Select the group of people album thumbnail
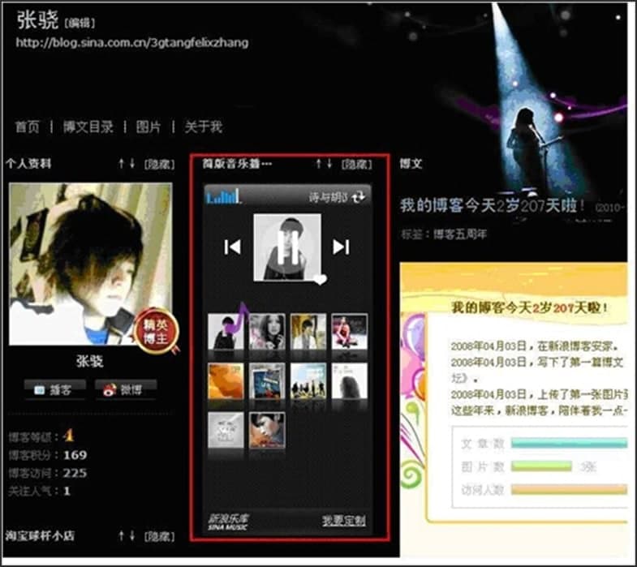 click(308, 381)
